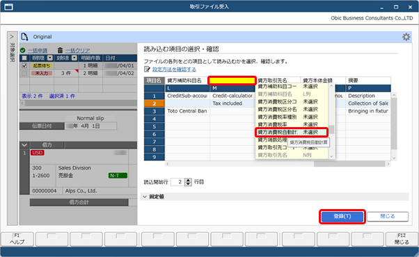The image size is (419, 257).
Task: Click the USD currency badge
Action: (38, 153)
